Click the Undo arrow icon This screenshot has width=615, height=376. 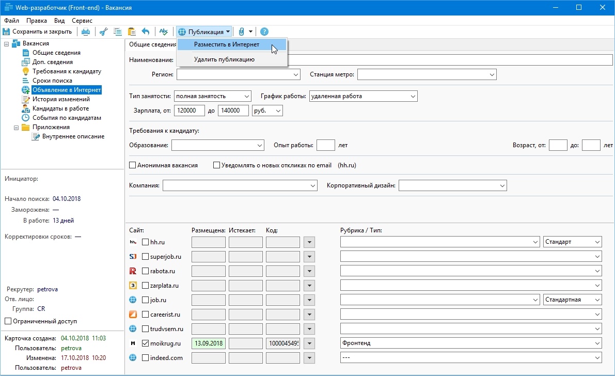point(146,32)
